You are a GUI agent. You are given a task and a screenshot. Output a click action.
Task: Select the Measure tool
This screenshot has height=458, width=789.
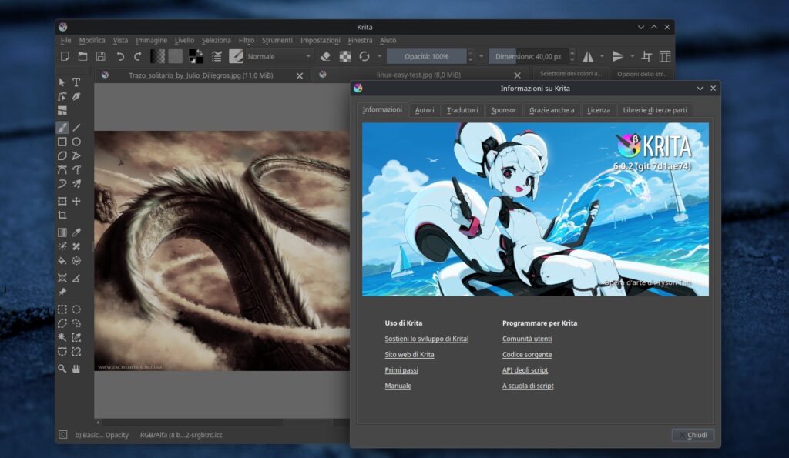point(76,278)
